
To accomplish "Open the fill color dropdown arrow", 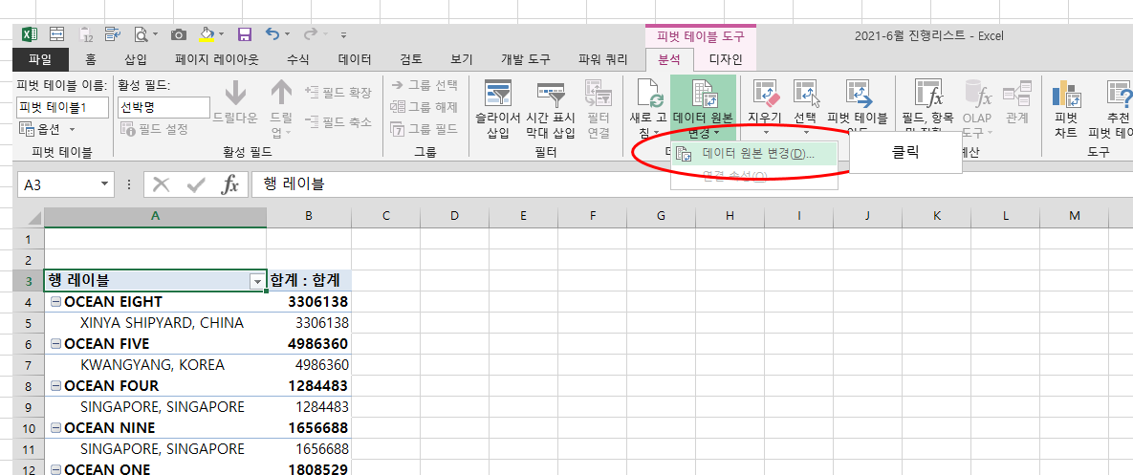I will click(221, 34).
